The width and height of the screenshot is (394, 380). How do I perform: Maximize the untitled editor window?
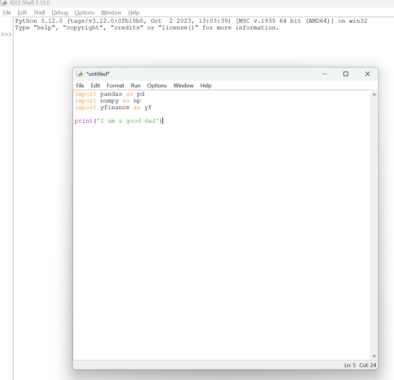[346, 74]
